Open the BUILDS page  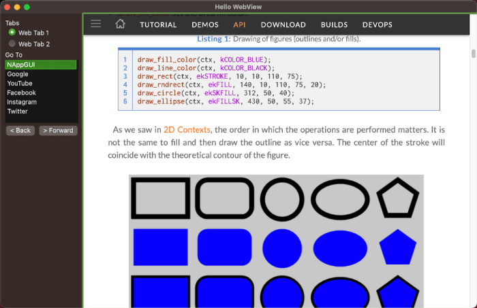(334, 24)
